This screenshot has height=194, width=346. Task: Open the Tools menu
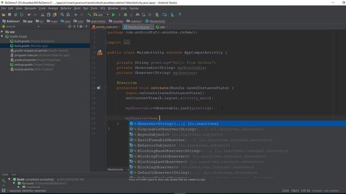(94, 9)
